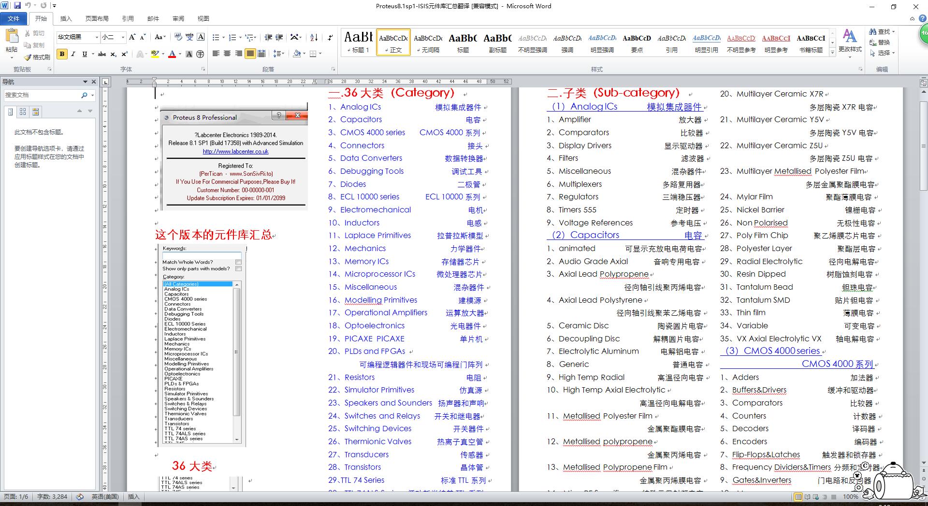The image size is (928, 506).
Task: Click word count 字数: 3,284 in status bar
Action: click(52, 497)
